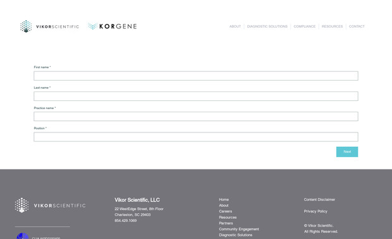Focus the Practice name input field
The width and height of the screenshot is (392, 239).
tap(196, 117)
